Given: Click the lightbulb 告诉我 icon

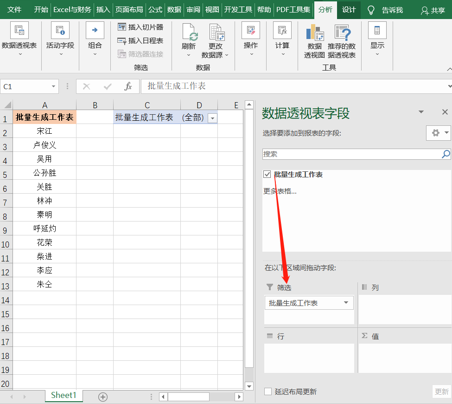Looking at the screenshot, I should (x=371, y=10).
